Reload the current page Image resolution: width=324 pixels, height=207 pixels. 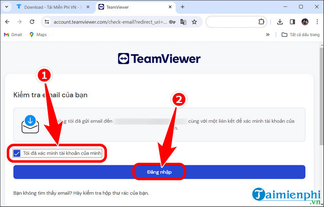click(x=32, y=22)
